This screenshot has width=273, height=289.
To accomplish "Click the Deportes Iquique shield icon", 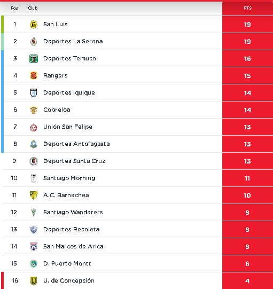I will point(34,93).
